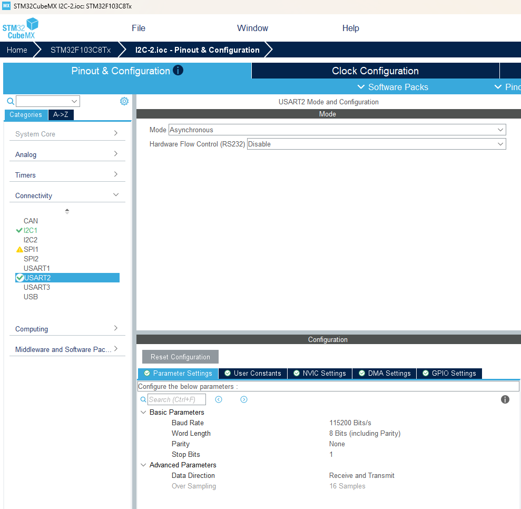
Task: Open the NVIC Settings tab
Action: pyautogui.click(x=320, y=374)
